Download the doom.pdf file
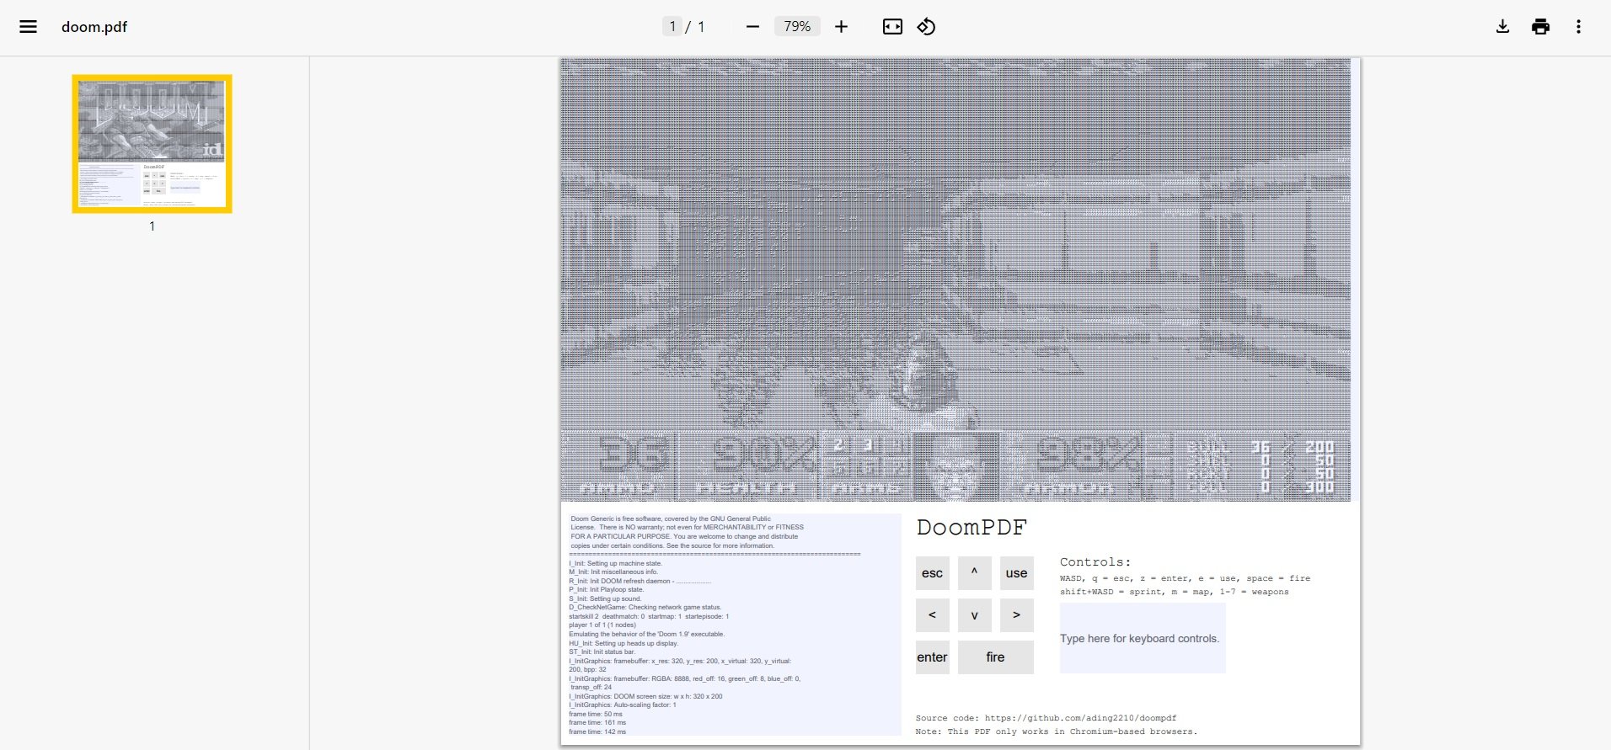1611x750 pixels. (x=1502, y=27)
